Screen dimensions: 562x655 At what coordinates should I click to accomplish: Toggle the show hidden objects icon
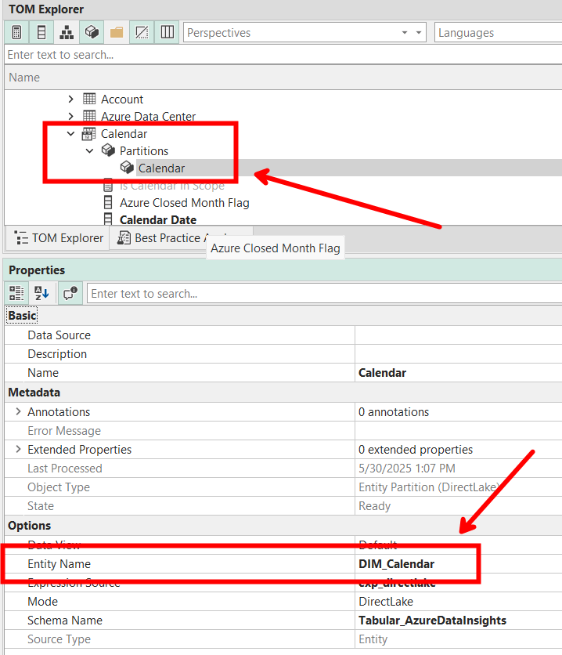142,33
